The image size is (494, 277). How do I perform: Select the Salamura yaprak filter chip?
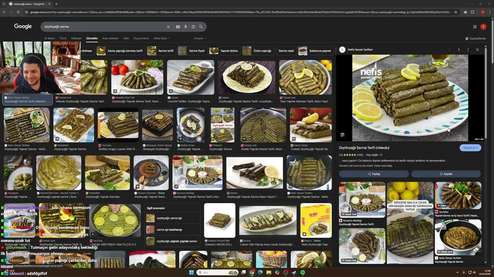[x=315, y=51]
